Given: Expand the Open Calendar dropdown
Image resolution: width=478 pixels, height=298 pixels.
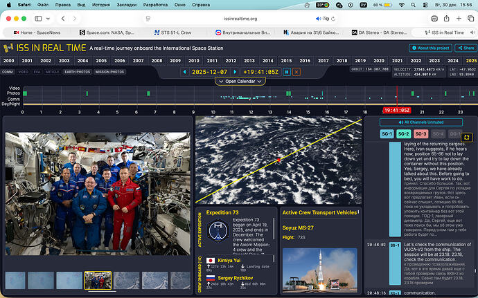Looking at the screenshot, I should 240,82.
